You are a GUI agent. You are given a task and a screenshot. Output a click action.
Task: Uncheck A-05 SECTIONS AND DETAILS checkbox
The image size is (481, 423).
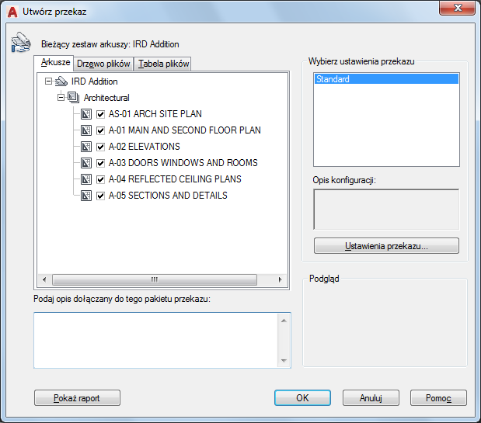pyautogui.click(x=100, y=196)
